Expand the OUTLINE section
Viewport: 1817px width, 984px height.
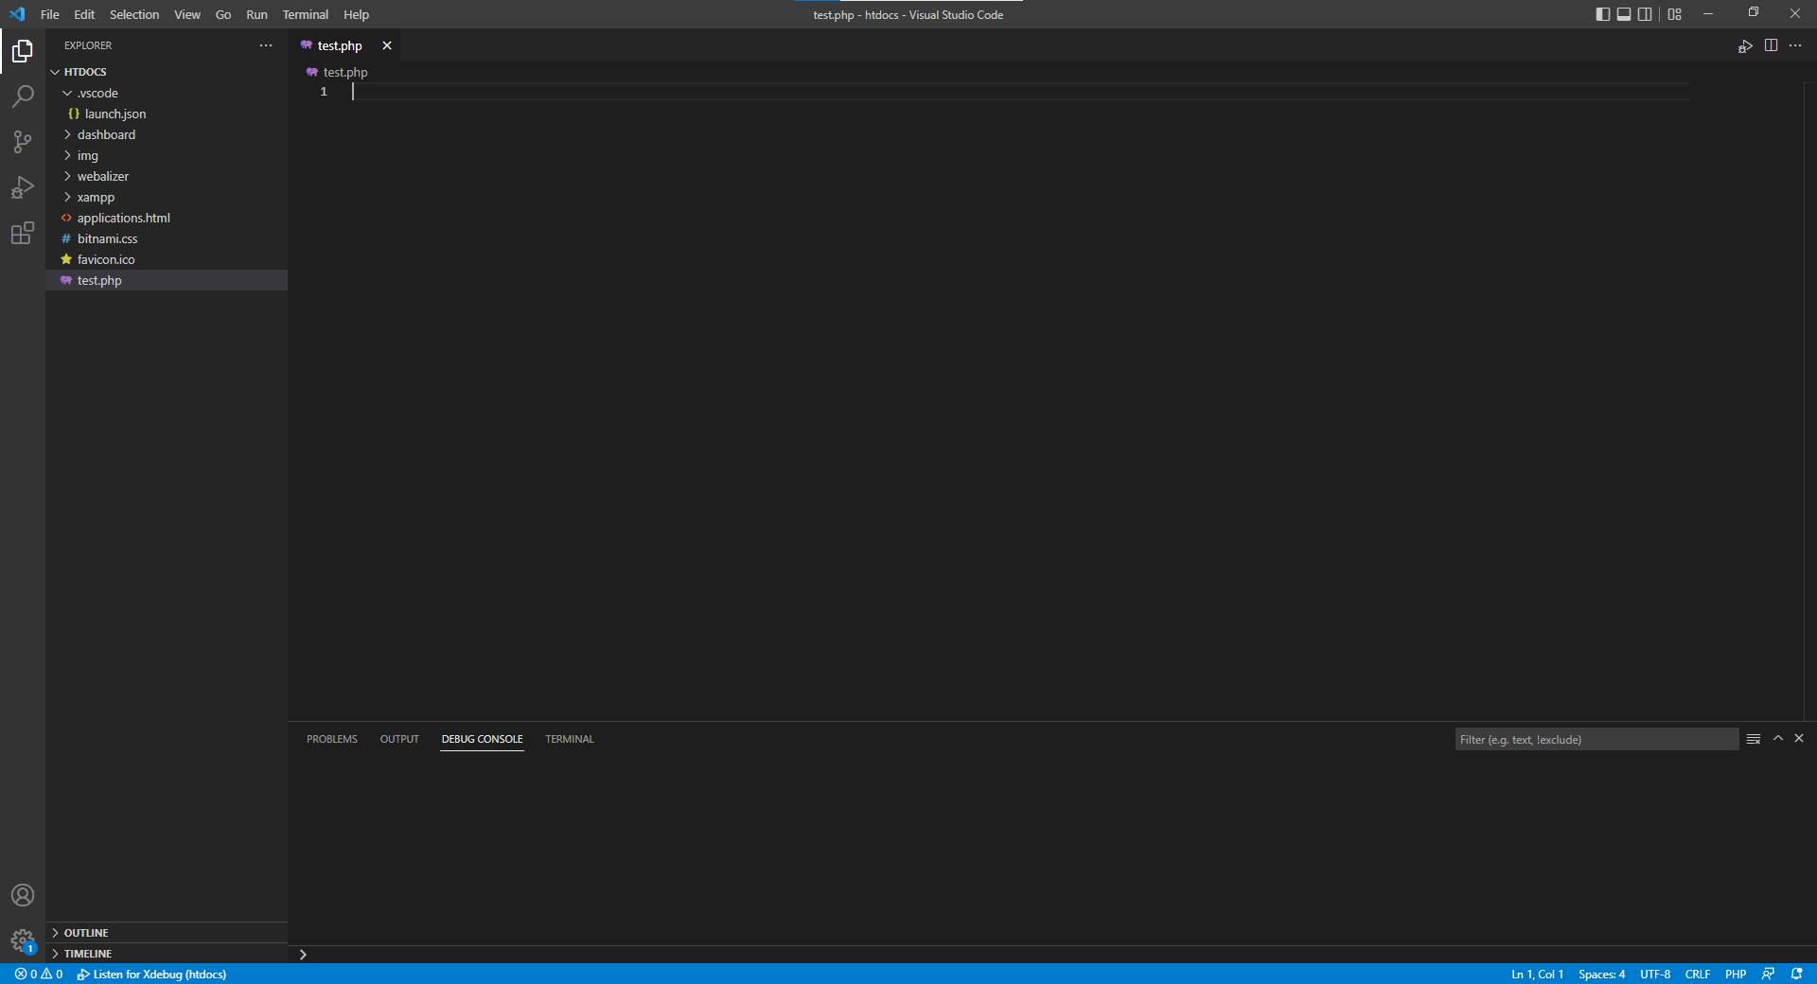pos(167,933)
